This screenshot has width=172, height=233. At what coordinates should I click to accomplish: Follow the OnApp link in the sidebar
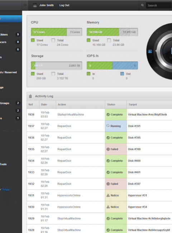(5, 190)
